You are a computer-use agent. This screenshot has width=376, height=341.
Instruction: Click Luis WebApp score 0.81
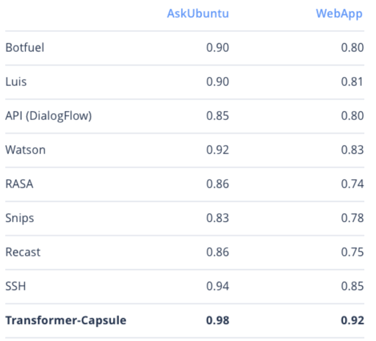point(352,82)
